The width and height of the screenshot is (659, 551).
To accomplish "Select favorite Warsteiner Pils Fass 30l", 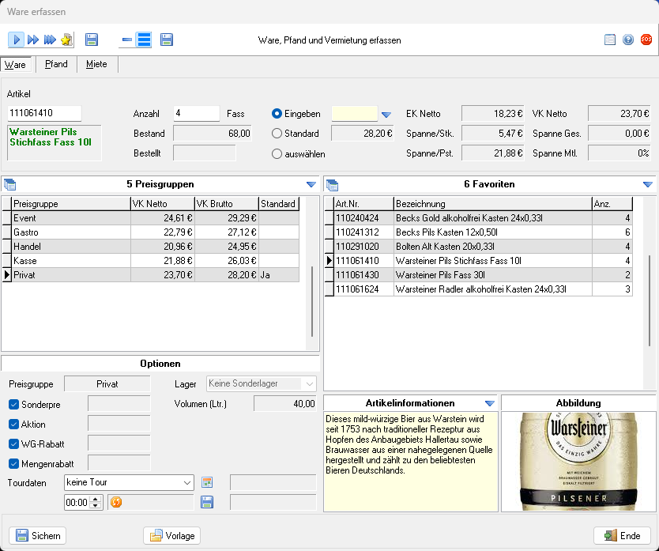I will point(479,275).
